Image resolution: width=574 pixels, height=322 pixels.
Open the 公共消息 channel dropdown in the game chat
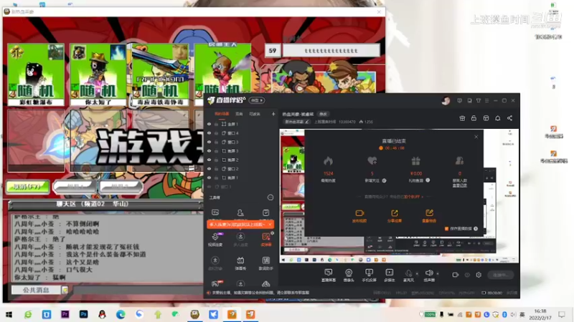[x=65, y=291]
